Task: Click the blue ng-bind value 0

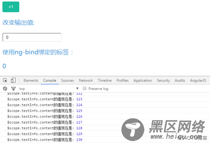Action: point(4,66)
